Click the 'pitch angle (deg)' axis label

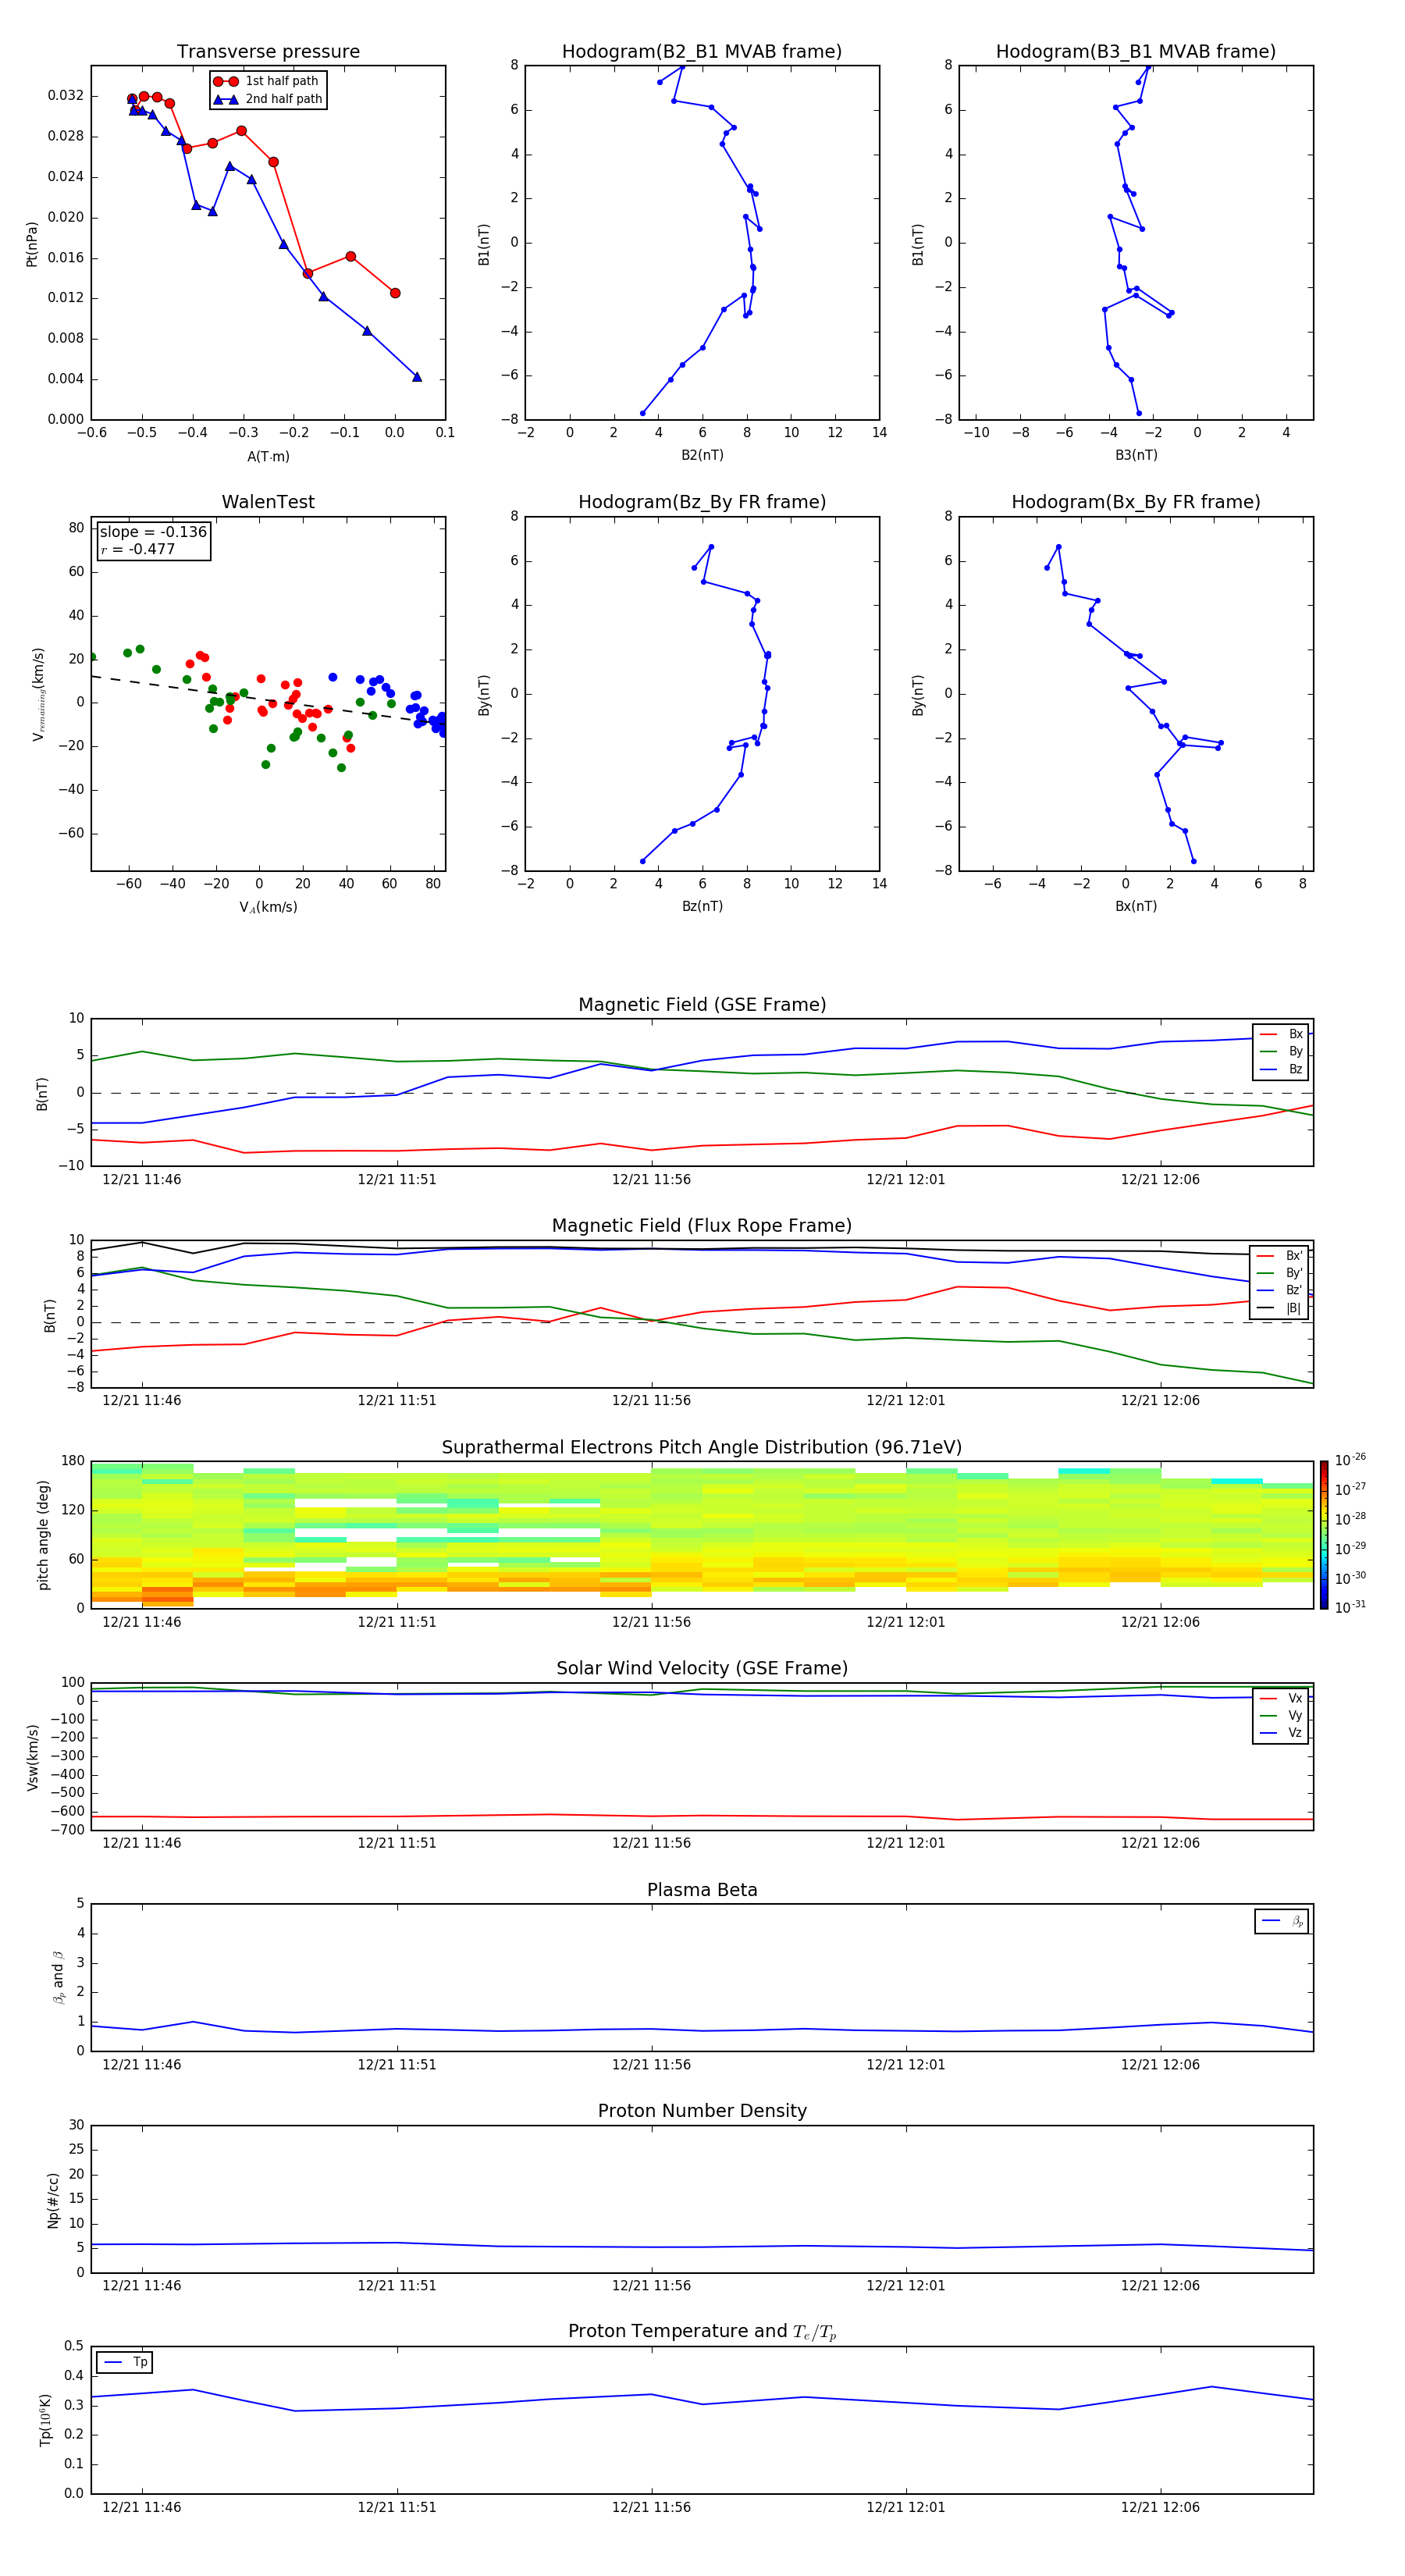tap(43, 1535)
